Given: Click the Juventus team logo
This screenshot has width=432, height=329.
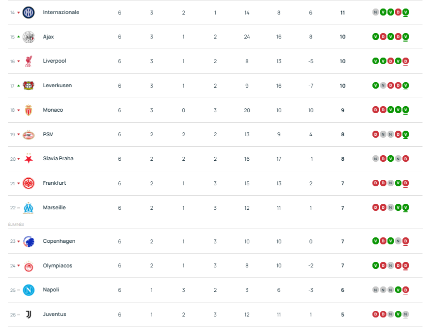Looking at the screenshot, I should click(29, 314).
